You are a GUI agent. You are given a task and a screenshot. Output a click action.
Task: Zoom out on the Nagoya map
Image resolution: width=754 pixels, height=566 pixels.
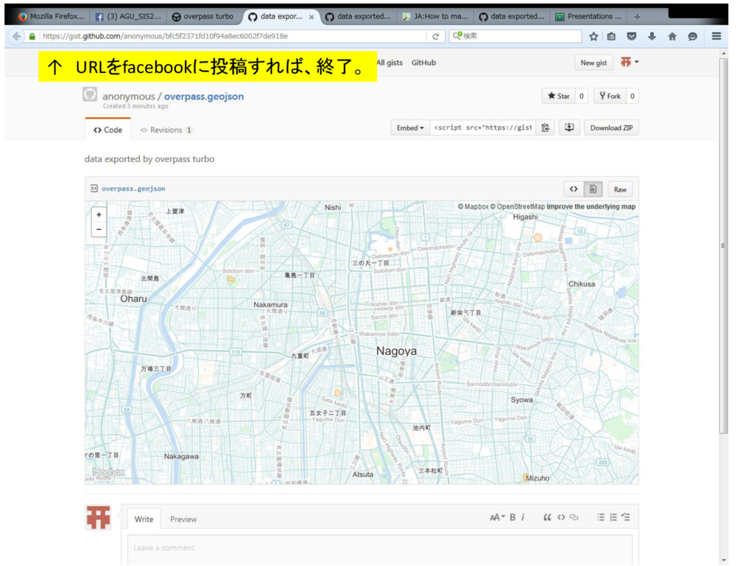pyautogui.click(x=99, y=230)
